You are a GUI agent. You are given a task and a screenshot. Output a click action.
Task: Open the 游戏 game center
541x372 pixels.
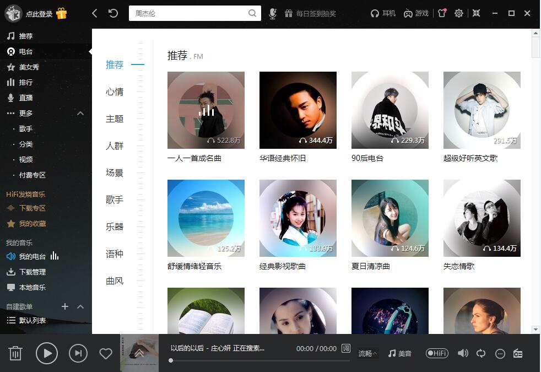[x=416, y=13]
